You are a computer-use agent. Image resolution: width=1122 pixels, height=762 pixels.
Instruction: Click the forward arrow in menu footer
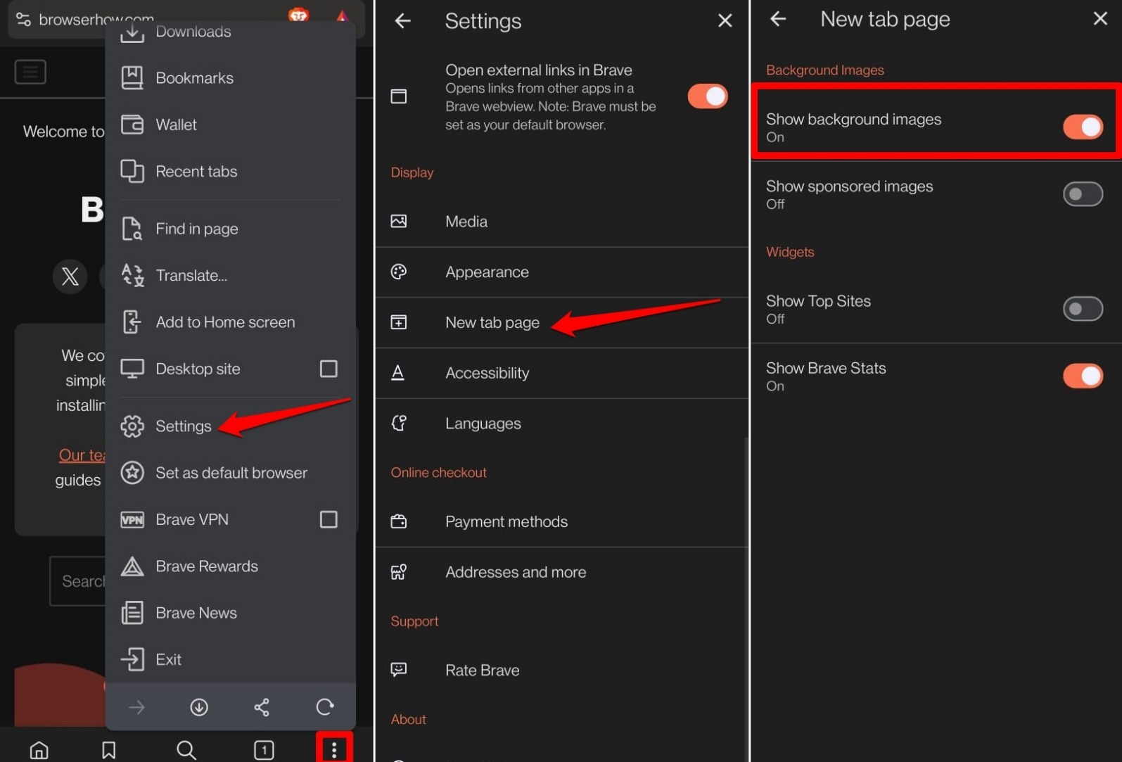coord(136,706)
